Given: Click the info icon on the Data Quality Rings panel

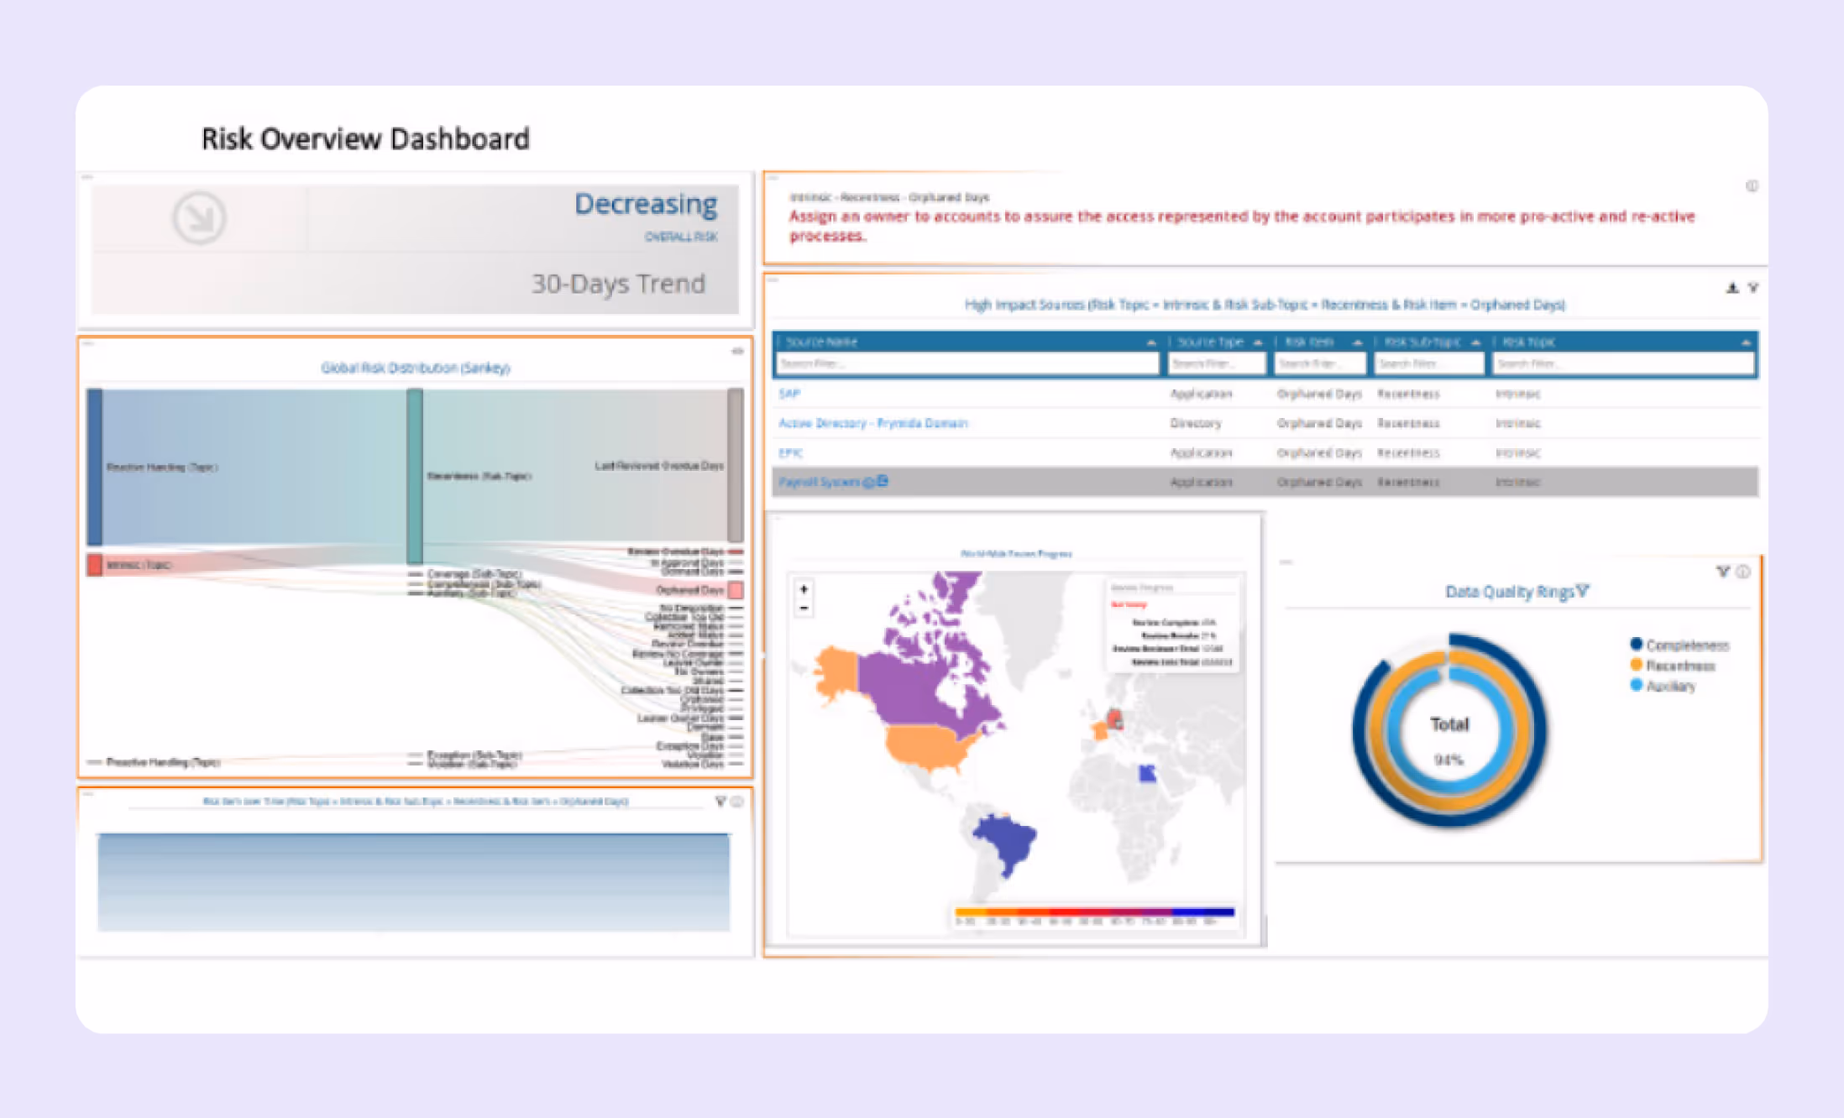Looking at the screenshot, I should 1742,572.
